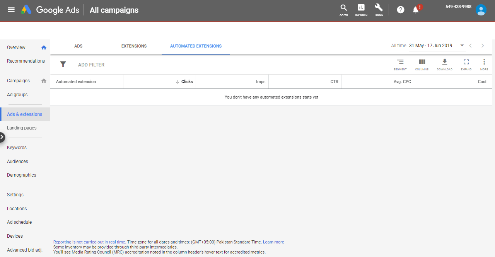Screen dimensions: 495x257
Task: Switch to the Extensions tab
Action: click(134, 46)
